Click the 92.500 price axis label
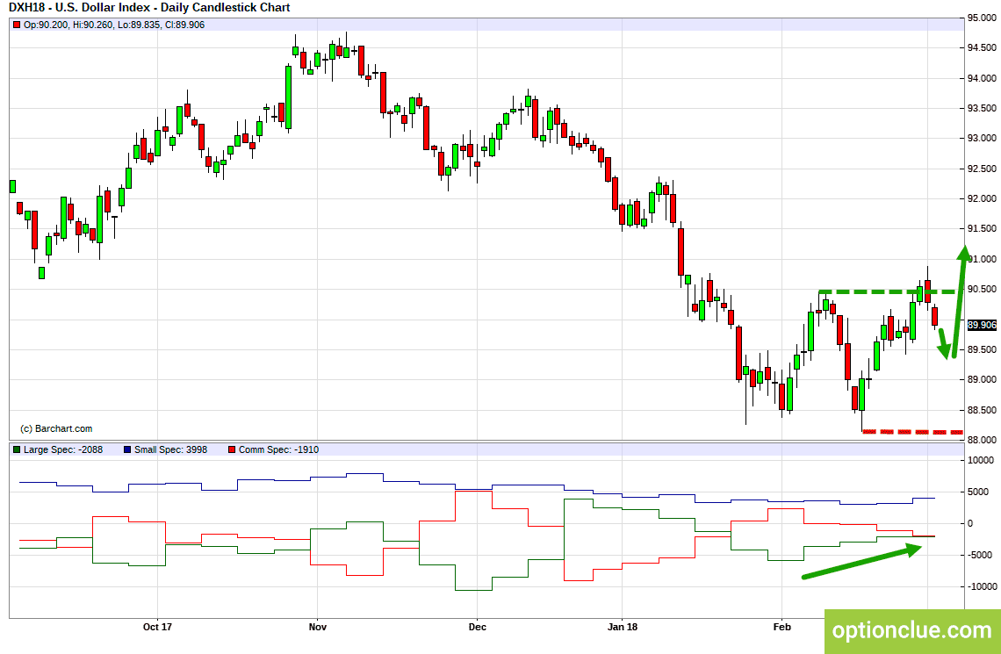 983,169
